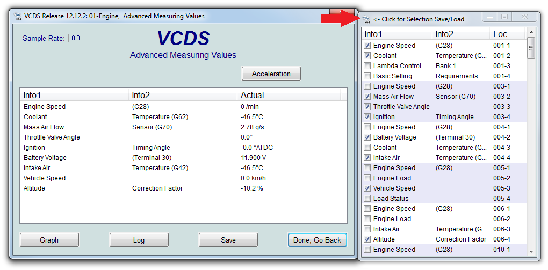The image size is (548, 270).
Task: Click the selection list scrollbar thumb
Action: point(531,47)
